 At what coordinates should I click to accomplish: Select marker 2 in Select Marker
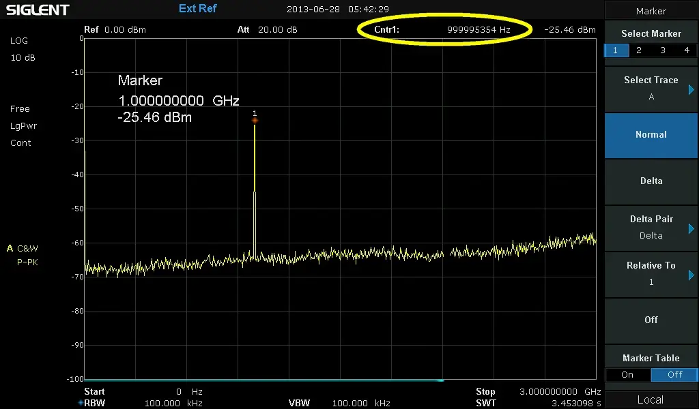coord(639,50)
